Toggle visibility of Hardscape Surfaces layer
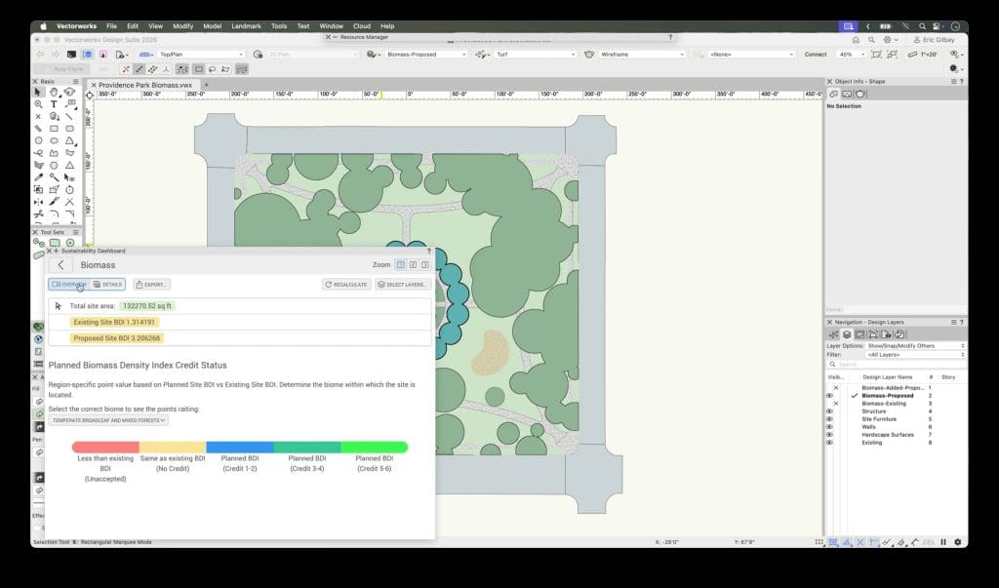The width and height of the screenshot is (999, 588). pyautogui.click(x=830, y=435)
